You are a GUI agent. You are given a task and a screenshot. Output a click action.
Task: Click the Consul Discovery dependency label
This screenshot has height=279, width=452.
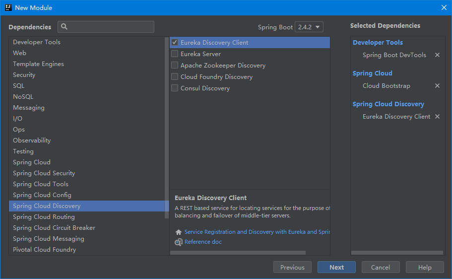[x=205, y=88]
